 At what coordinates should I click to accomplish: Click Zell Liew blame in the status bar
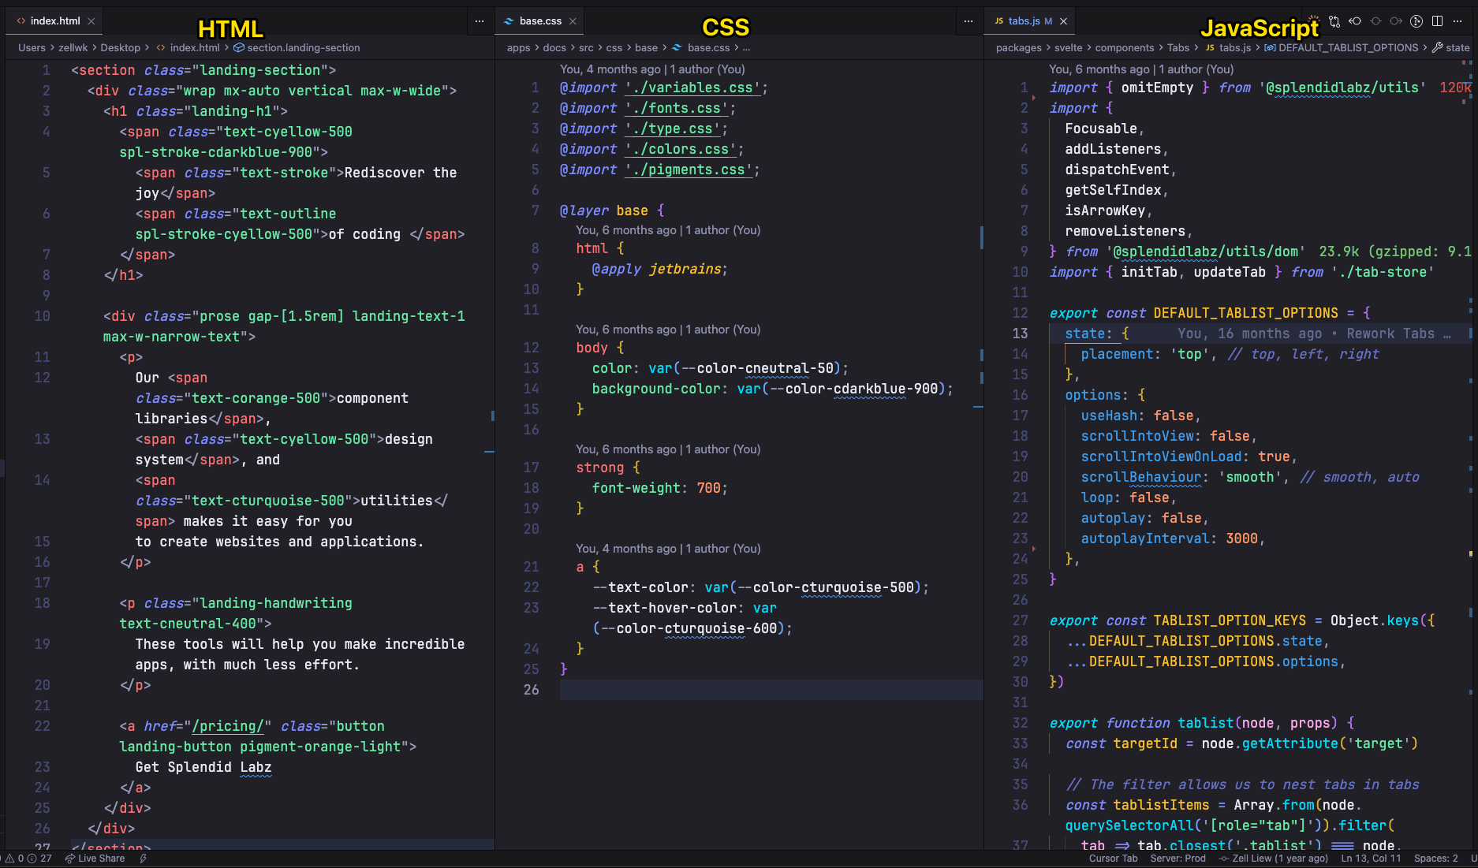click(x=1273, y=859)
